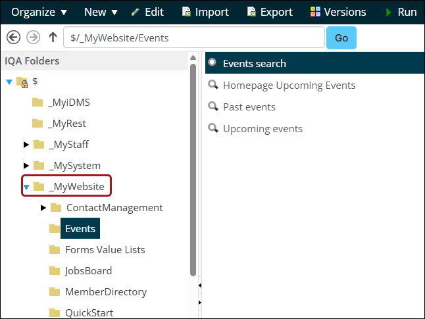Click Export in the toolbar
Screen dimensions: 425x319
pos(269,12)
